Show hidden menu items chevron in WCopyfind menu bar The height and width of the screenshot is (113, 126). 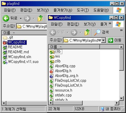coord(110,23)
